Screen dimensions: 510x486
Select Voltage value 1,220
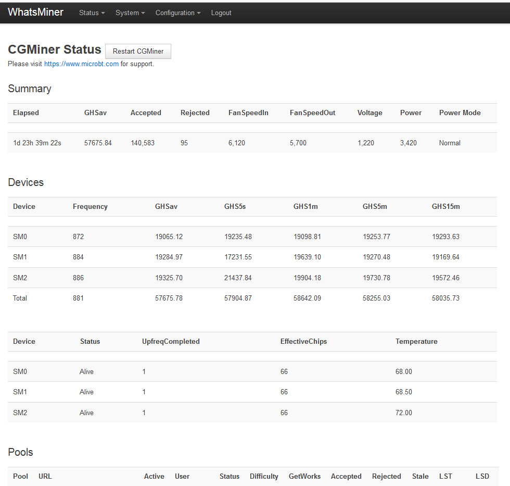tap(365, 143)
